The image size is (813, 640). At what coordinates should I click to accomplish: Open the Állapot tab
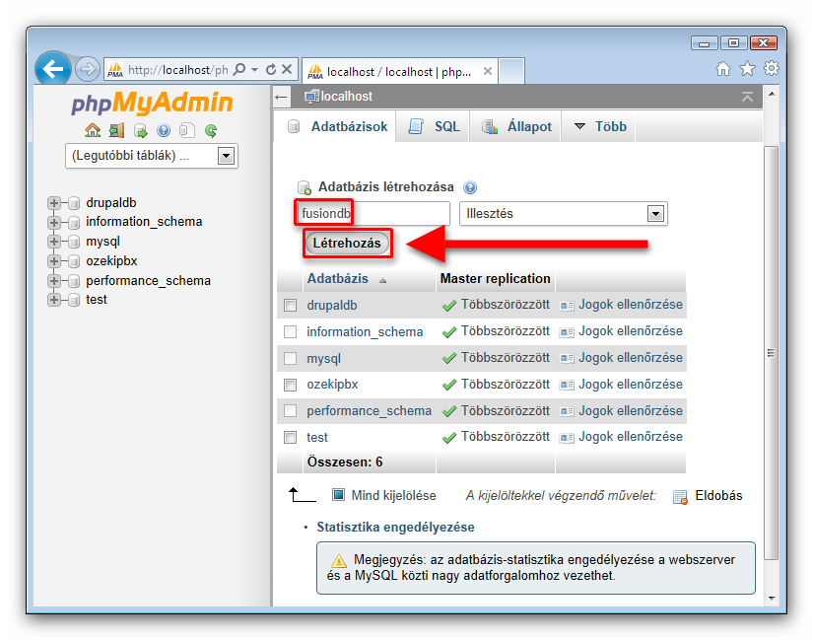click(517, 127)
